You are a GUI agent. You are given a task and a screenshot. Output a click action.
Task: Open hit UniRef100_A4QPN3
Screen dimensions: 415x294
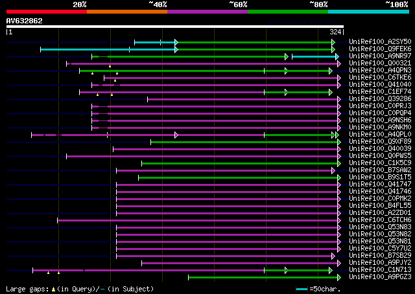380,71
